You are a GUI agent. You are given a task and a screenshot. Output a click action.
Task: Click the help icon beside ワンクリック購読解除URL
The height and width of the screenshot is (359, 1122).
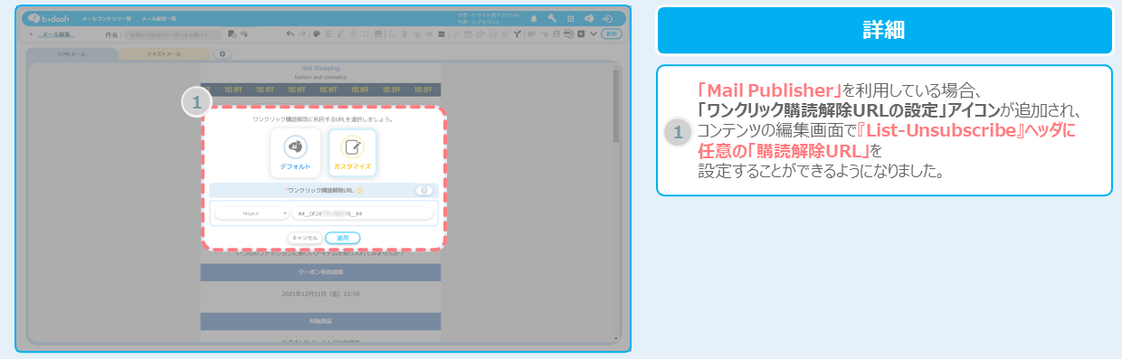(360, 191)
